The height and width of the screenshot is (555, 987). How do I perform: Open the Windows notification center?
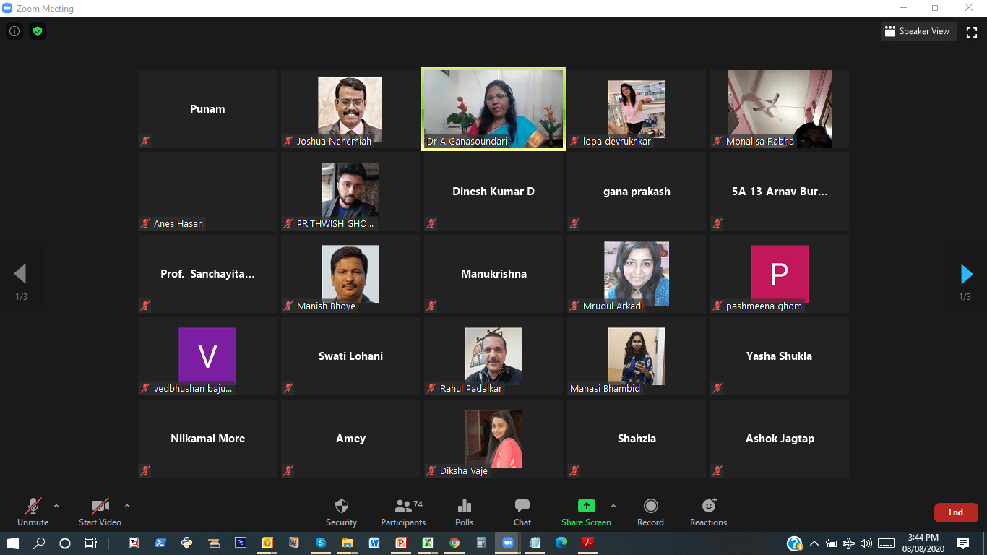coord(963,543)
